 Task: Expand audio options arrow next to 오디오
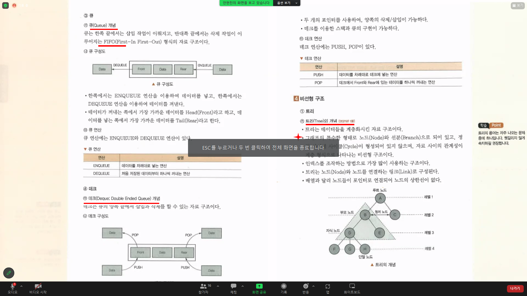21,286
